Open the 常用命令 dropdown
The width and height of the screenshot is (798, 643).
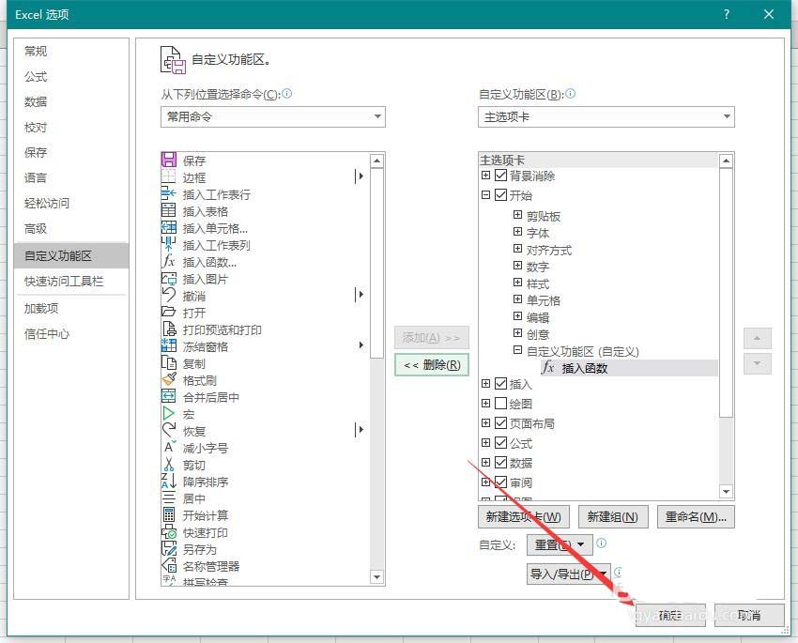click(273, 116)
